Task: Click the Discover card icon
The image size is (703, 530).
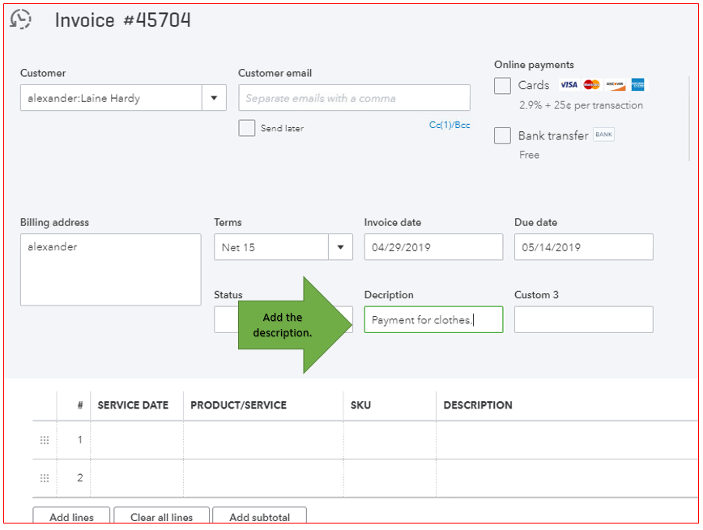Action: (616, 85)
